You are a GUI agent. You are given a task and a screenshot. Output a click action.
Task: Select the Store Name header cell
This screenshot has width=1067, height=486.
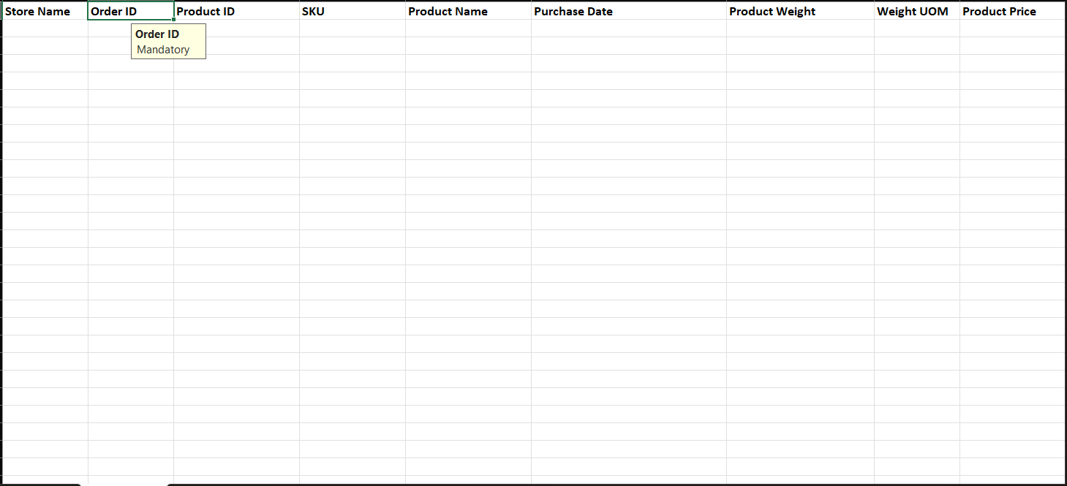pyautogui.click(x=45, y=11)
